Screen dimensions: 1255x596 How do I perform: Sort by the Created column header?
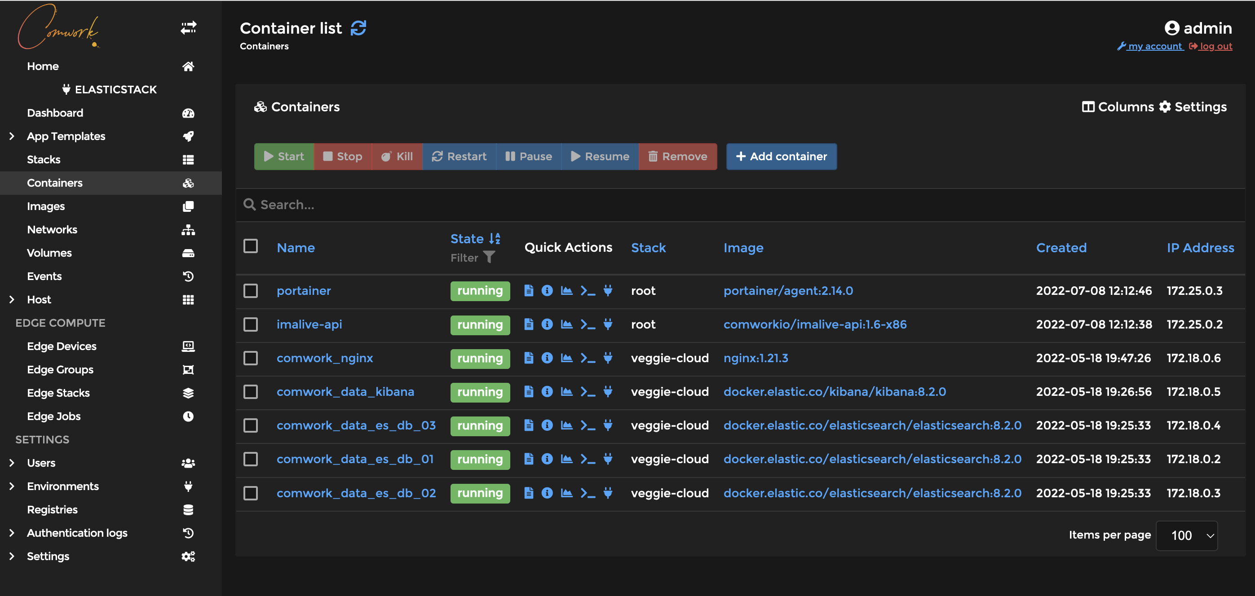click(1061, 248)
